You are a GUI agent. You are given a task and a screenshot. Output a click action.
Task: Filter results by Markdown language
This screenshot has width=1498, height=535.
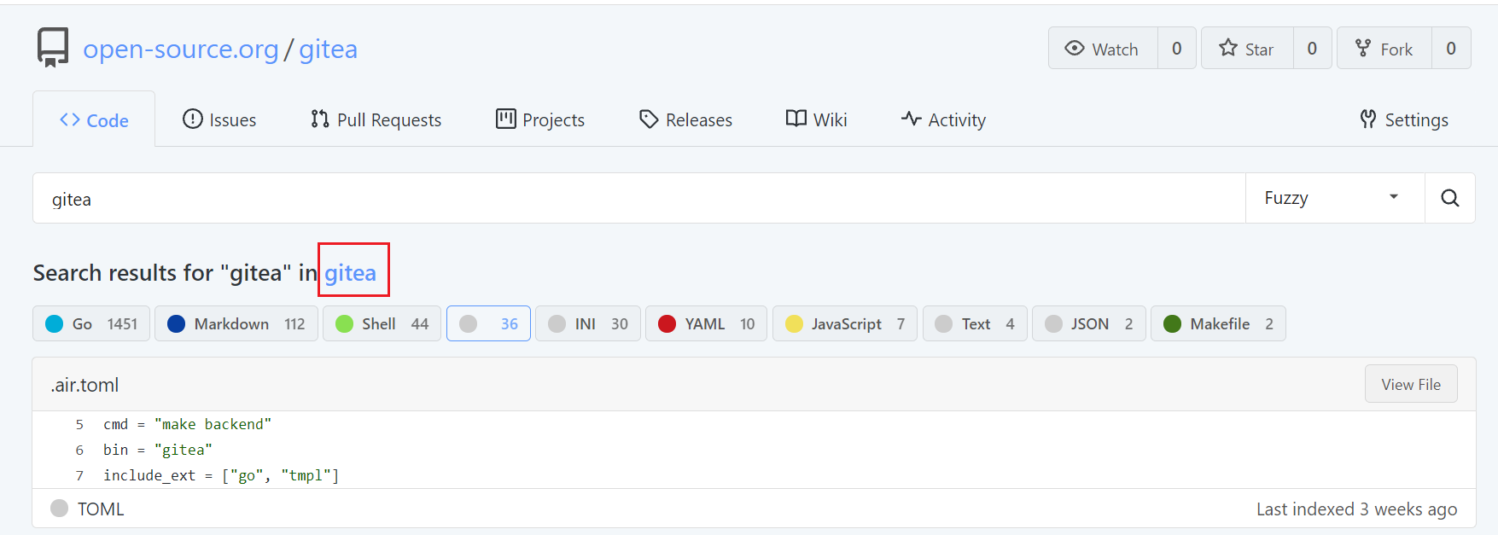pos(236,323)
